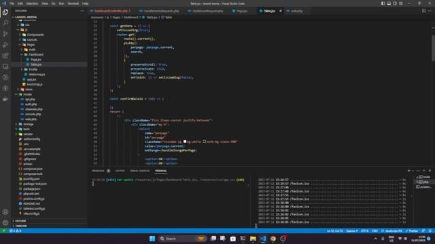Select the node terminal instance
435x244 pixels.
point(424,177)
